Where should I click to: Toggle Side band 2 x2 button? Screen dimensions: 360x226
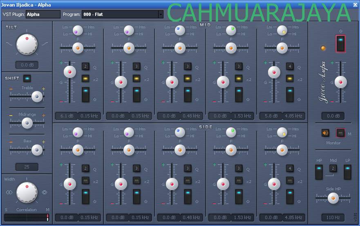point(136,181)
